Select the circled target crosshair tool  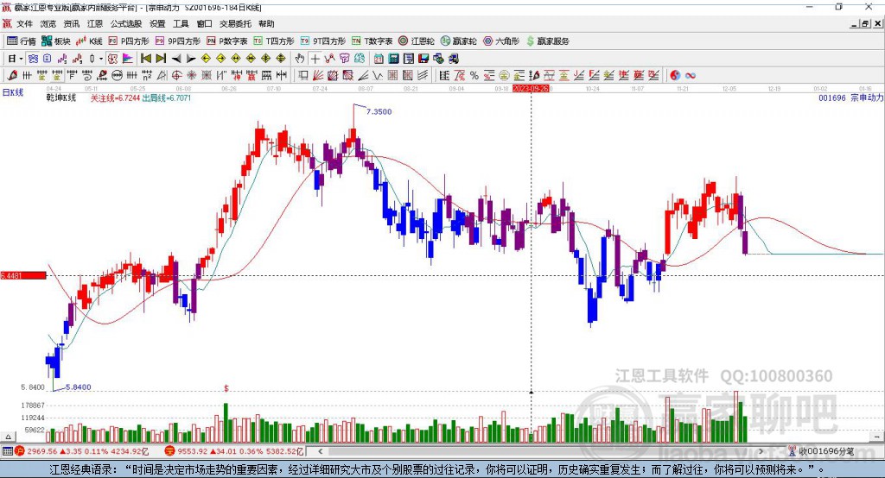coord(176,75)
